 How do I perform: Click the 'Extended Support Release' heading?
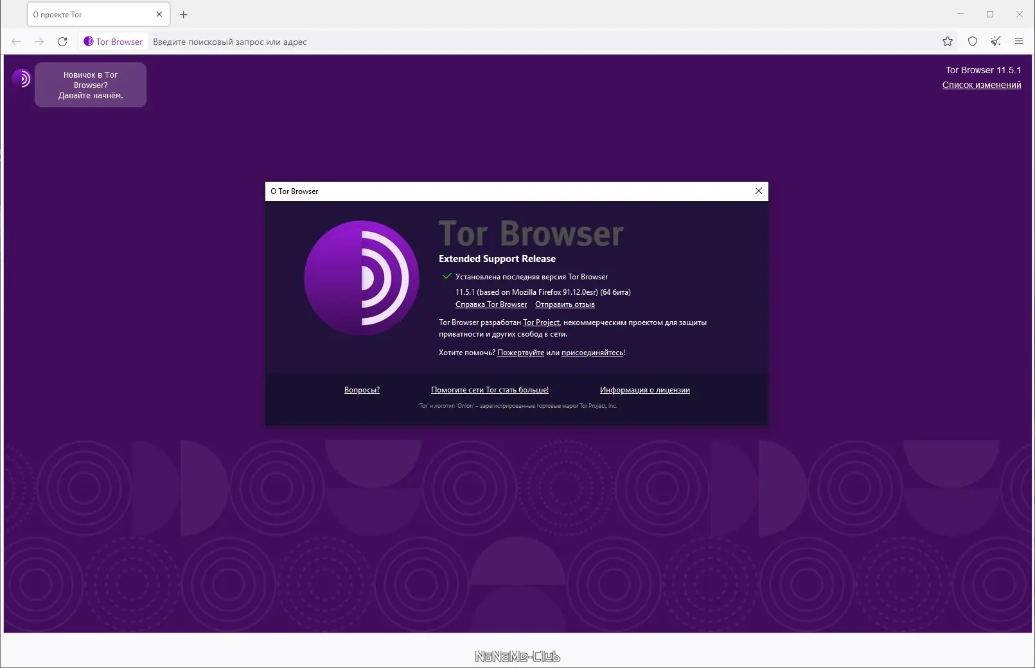pos(497,259)
